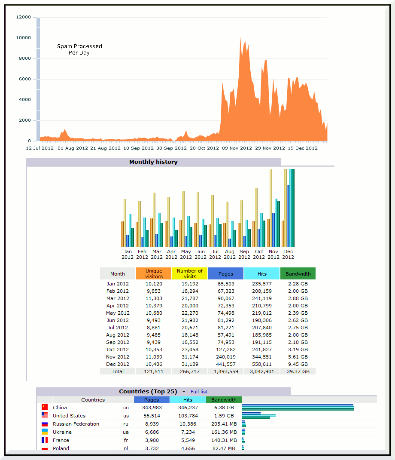The width and height of the screenshot is (395, 460).
Task: Click the 19 Dec 2012 axis label
Action: tap(303, 148)
